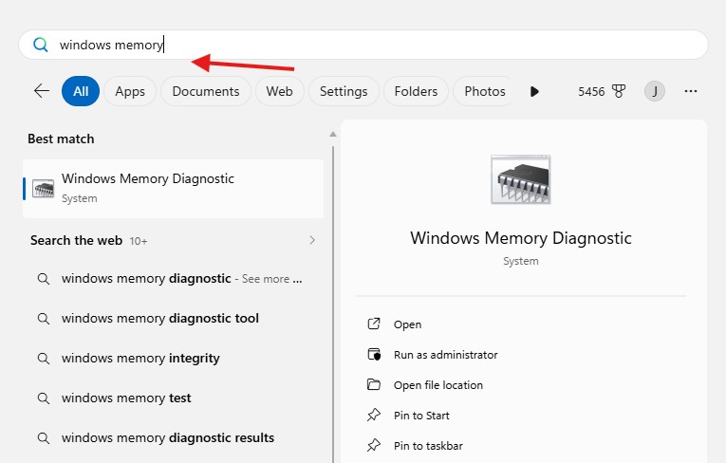726x463 pixels.
Task: Search web for 'windows memory diagnostic tool'
Action: (x=173, y=319)
